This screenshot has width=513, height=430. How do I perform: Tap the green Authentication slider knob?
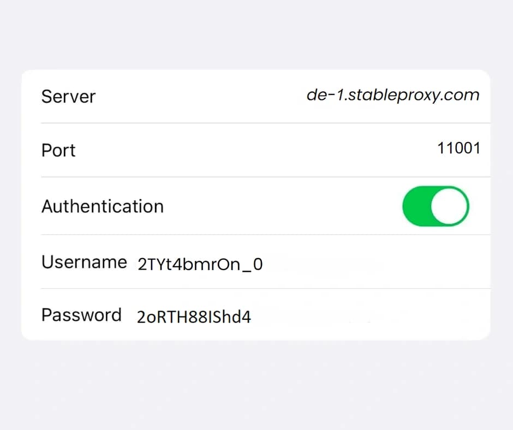pos(449,206)
